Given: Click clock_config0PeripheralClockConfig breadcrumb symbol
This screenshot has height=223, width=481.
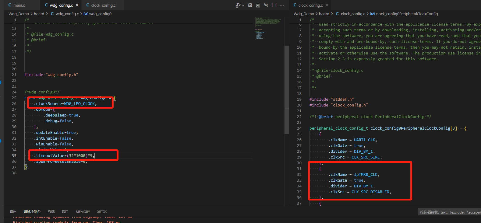Looking at the screenshot, I should 407,14.
